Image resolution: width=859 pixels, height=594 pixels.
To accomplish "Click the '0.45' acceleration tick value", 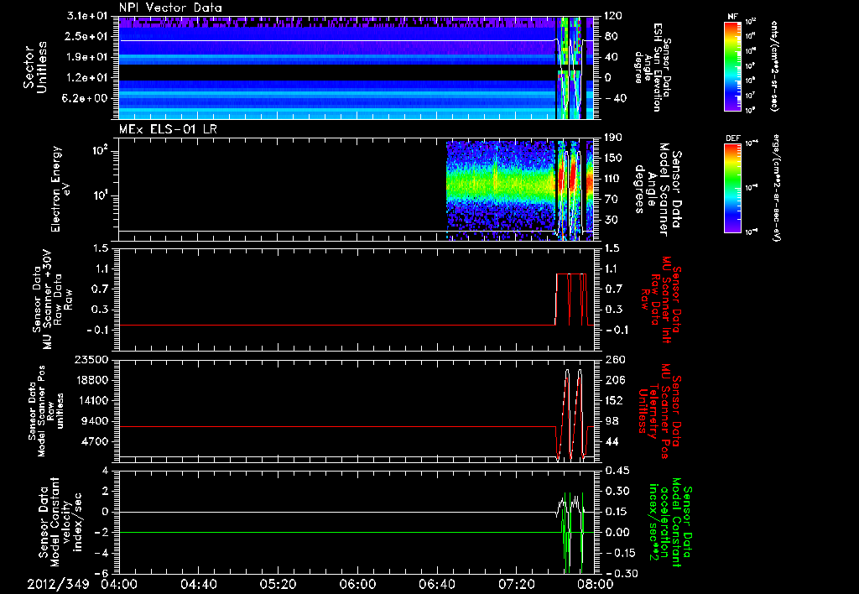I will pyautogui.click(x=617, y=471).
